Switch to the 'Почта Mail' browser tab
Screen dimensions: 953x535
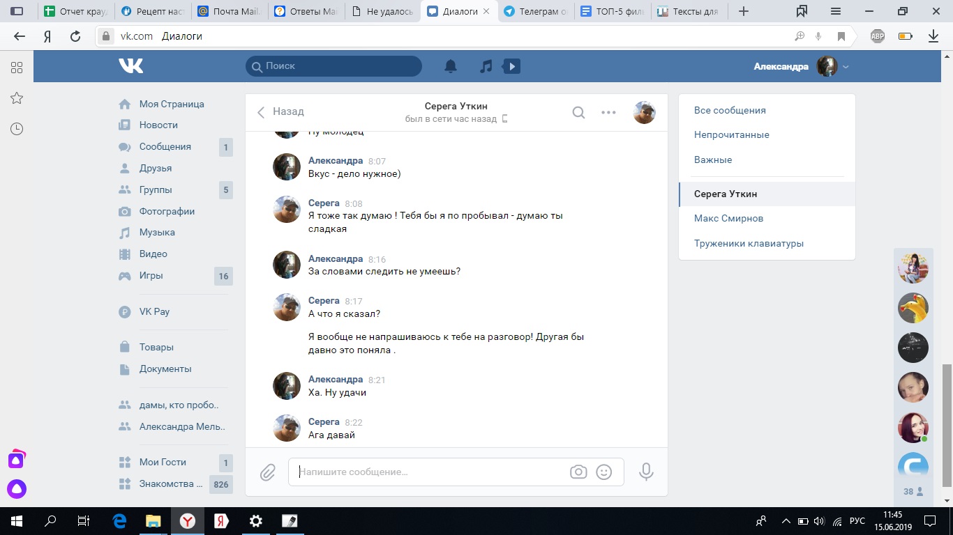230,11
